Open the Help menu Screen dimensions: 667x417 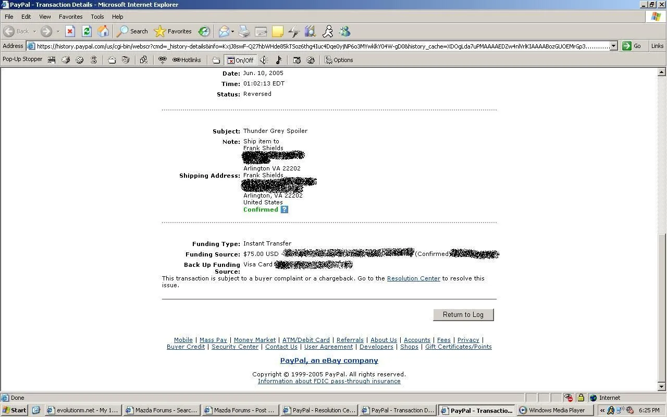[x=118, y=17]
